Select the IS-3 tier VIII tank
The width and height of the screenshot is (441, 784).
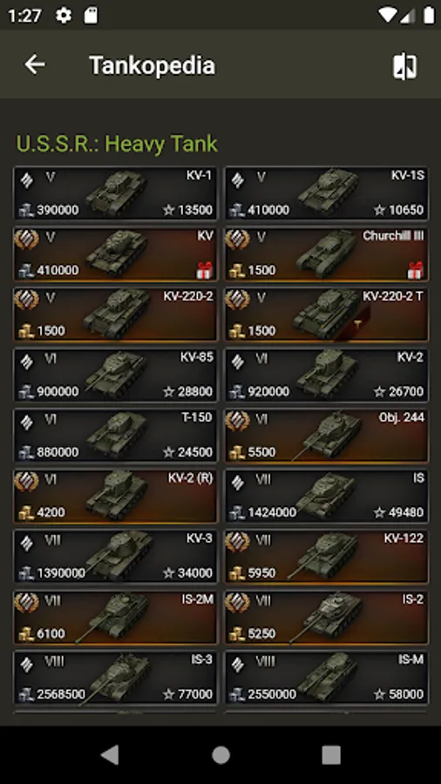click(x=116, y=678)
